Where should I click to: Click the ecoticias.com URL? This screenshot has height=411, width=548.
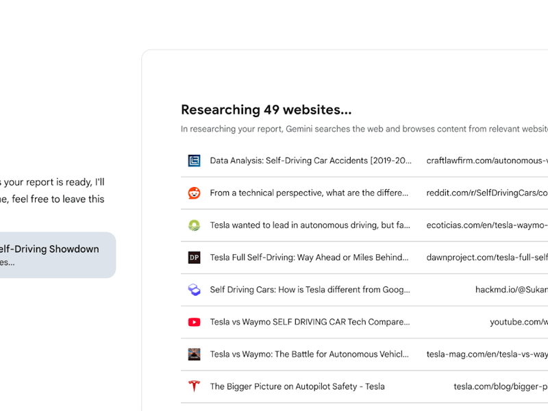(x=487, y=225)
